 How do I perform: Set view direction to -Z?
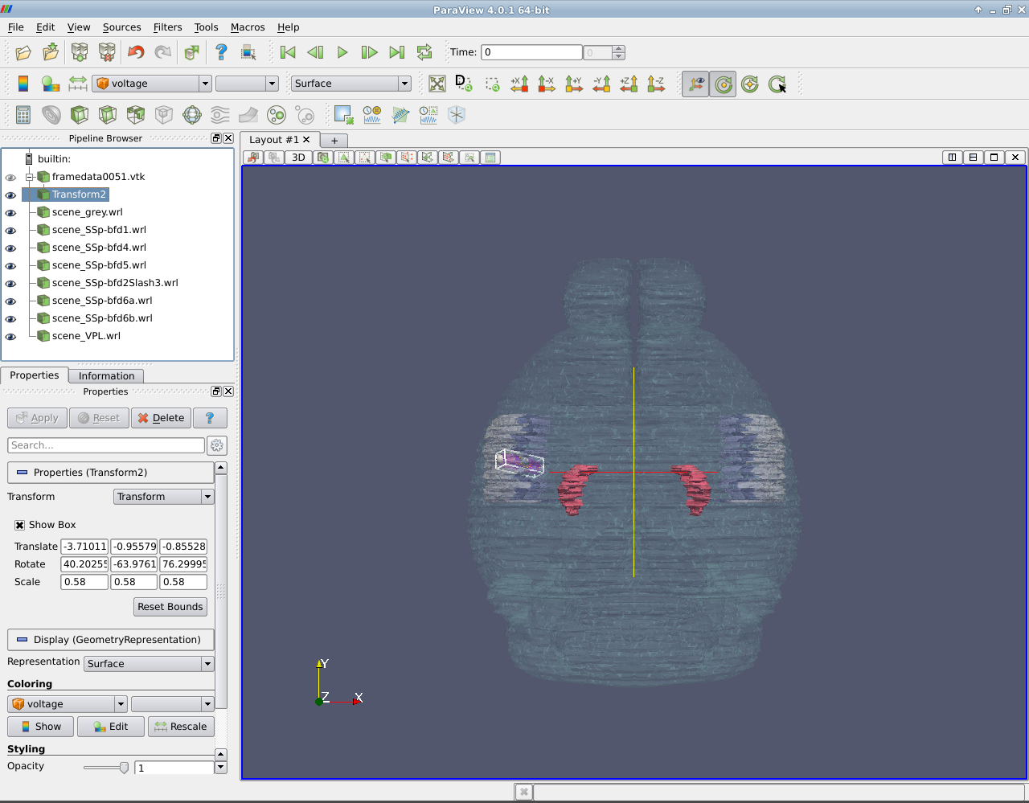coord(656,84)
